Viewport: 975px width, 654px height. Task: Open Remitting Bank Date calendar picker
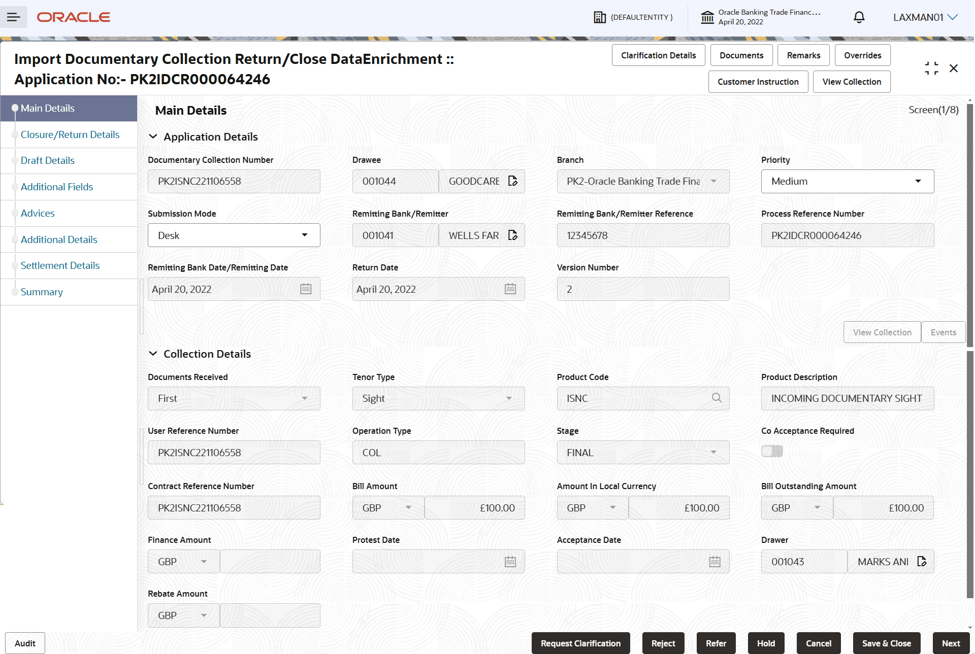pyautogui.click(x=305, y=289)
